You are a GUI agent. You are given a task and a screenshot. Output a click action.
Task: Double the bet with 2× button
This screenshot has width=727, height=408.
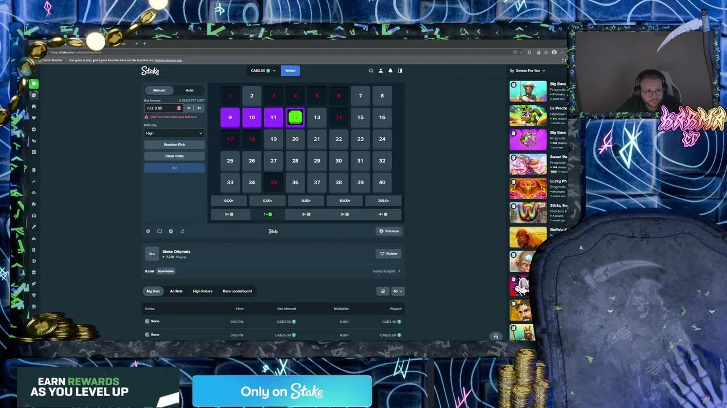199,108
